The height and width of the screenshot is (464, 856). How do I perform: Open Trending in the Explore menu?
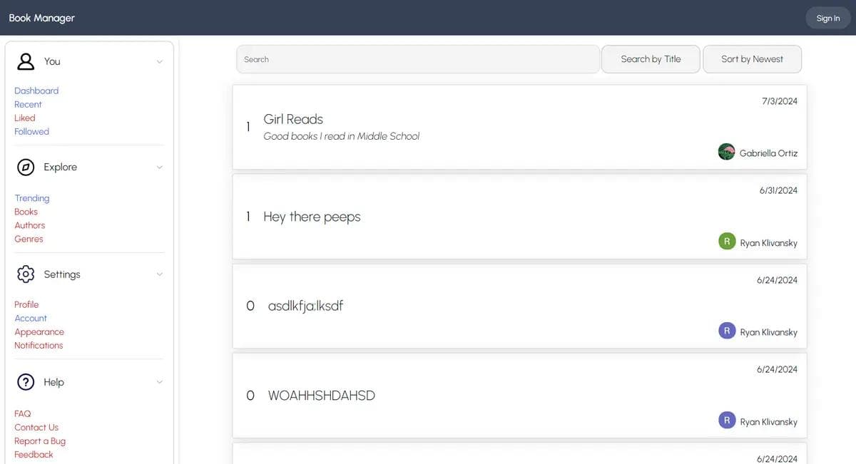[32, 198]
